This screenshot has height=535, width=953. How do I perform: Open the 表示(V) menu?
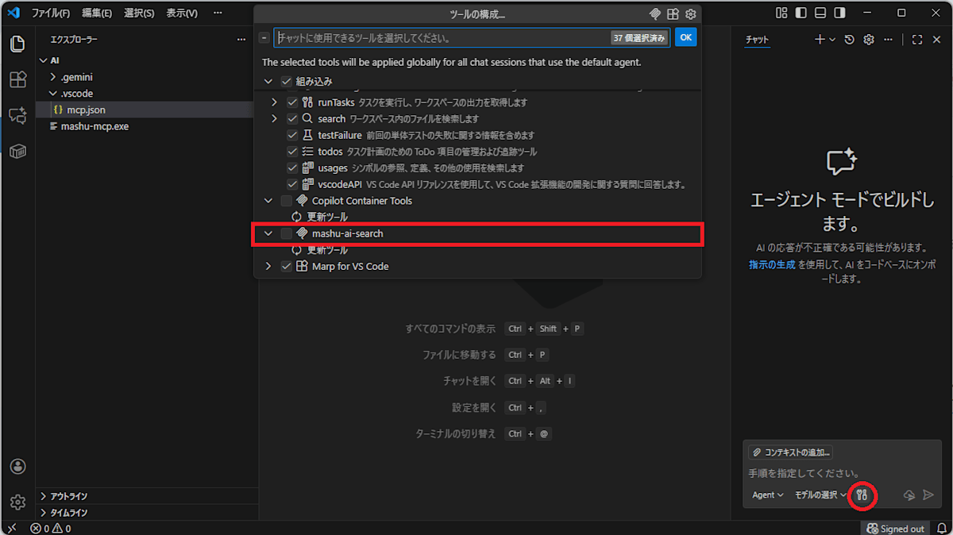(182, 13)
